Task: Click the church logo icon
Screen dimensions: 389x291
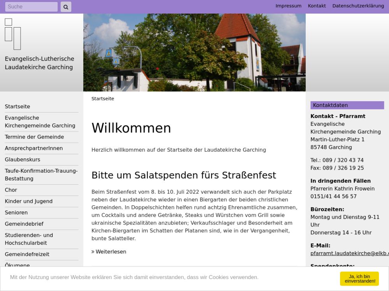Action: [x=13, y=34]
